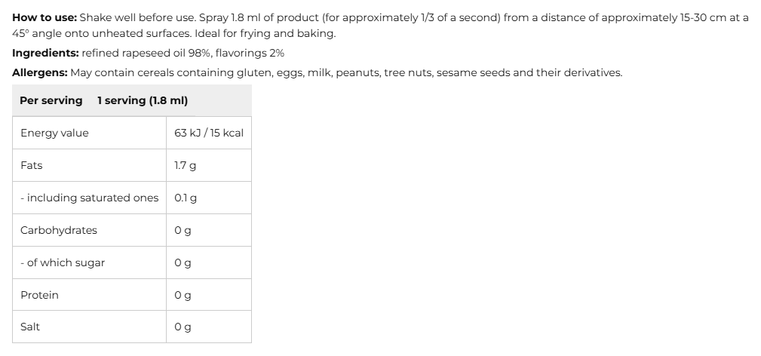Image resolution: width=761 pixels, height=356 pixels.
Task: Click the 'Per serving' table header
Action: 51,100
